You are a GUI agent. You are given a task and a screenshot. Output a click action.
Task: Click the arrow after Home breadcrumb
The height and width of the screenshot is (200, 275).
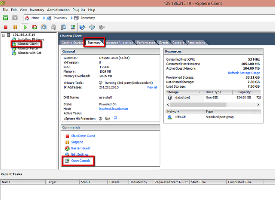click(x=44, y=18)
